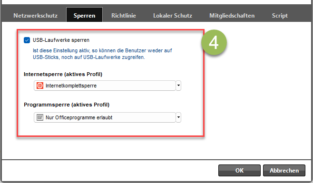Switch to the Netzwerkschutz tab
Image resolution: width=313 pixels, height=183 pixels.
coord(35,16)
